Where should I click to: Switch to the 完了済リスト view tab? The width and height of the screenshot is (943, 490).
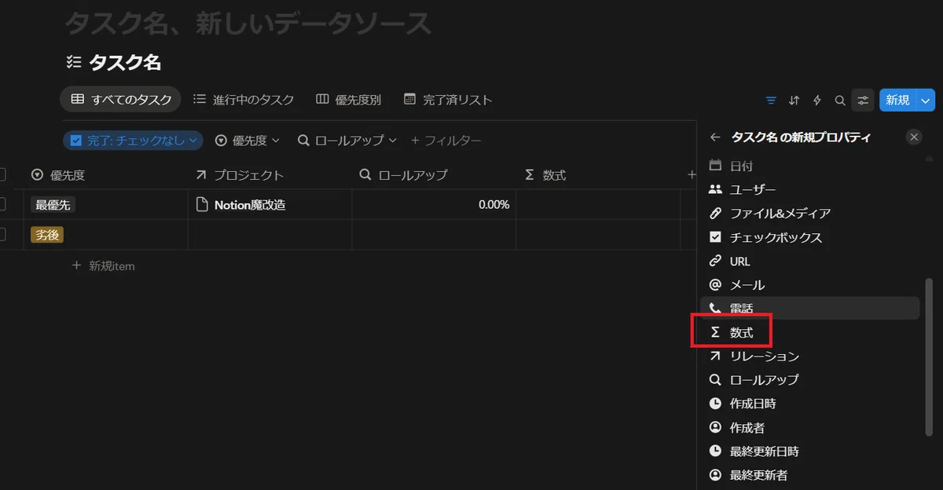[x=448, y=100]
